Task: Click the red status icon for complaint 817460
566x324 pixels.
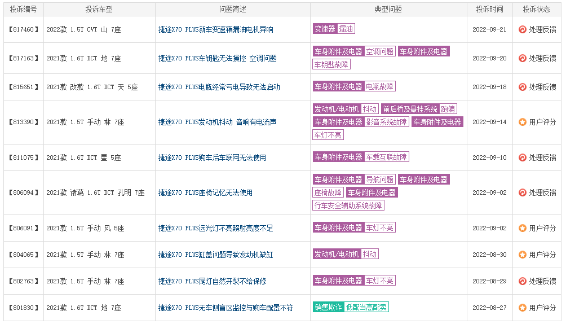Action: click(523, 29)
